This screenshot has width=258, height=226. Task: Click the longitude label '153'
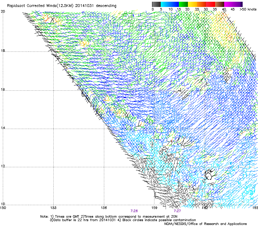coord(53,208)
